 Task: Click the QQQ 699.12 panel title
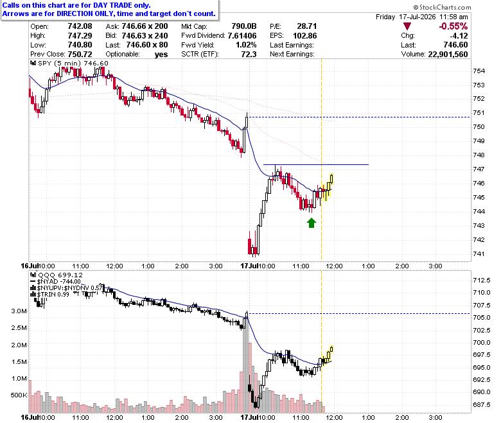60,275
